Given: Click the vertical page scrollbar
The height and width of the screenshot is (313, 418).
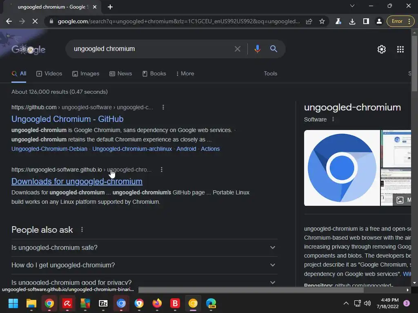Looking at the screenshot, I should click(x=414, y=64).
